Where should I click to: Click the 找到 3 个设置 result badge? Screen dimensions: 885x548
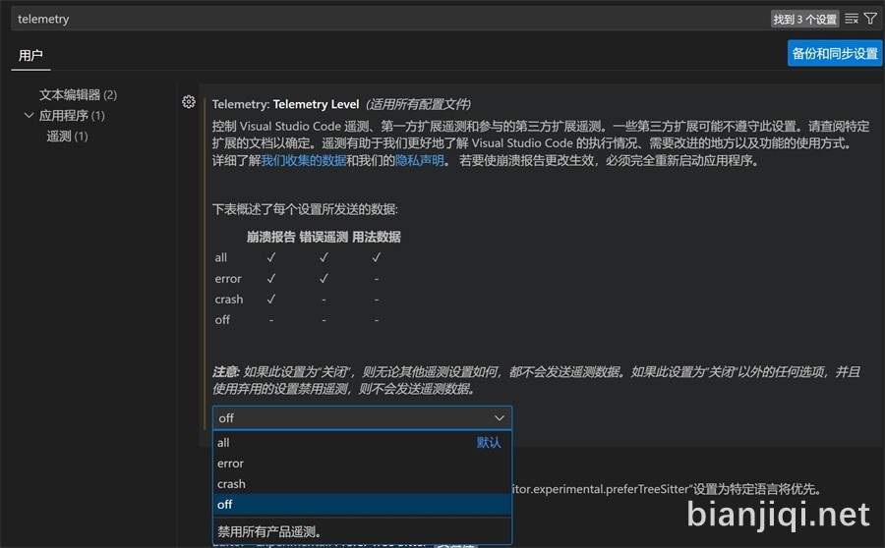[804, 19]
